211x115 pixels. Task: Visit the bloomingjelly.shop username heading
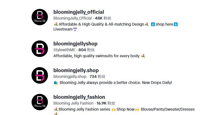coord(76,70)
